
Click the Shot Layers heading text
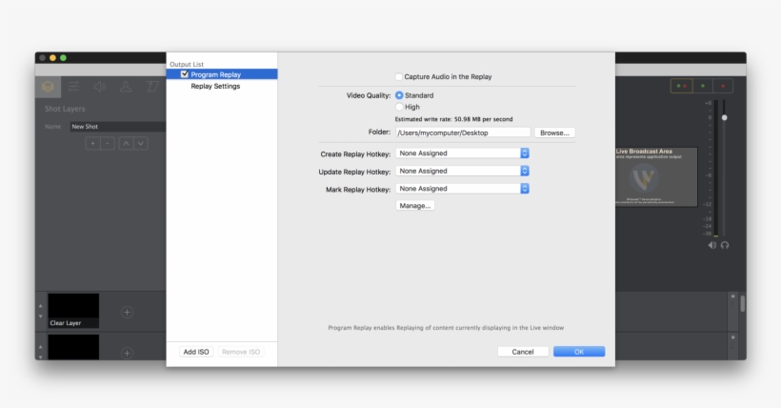[x=65, y=109]
